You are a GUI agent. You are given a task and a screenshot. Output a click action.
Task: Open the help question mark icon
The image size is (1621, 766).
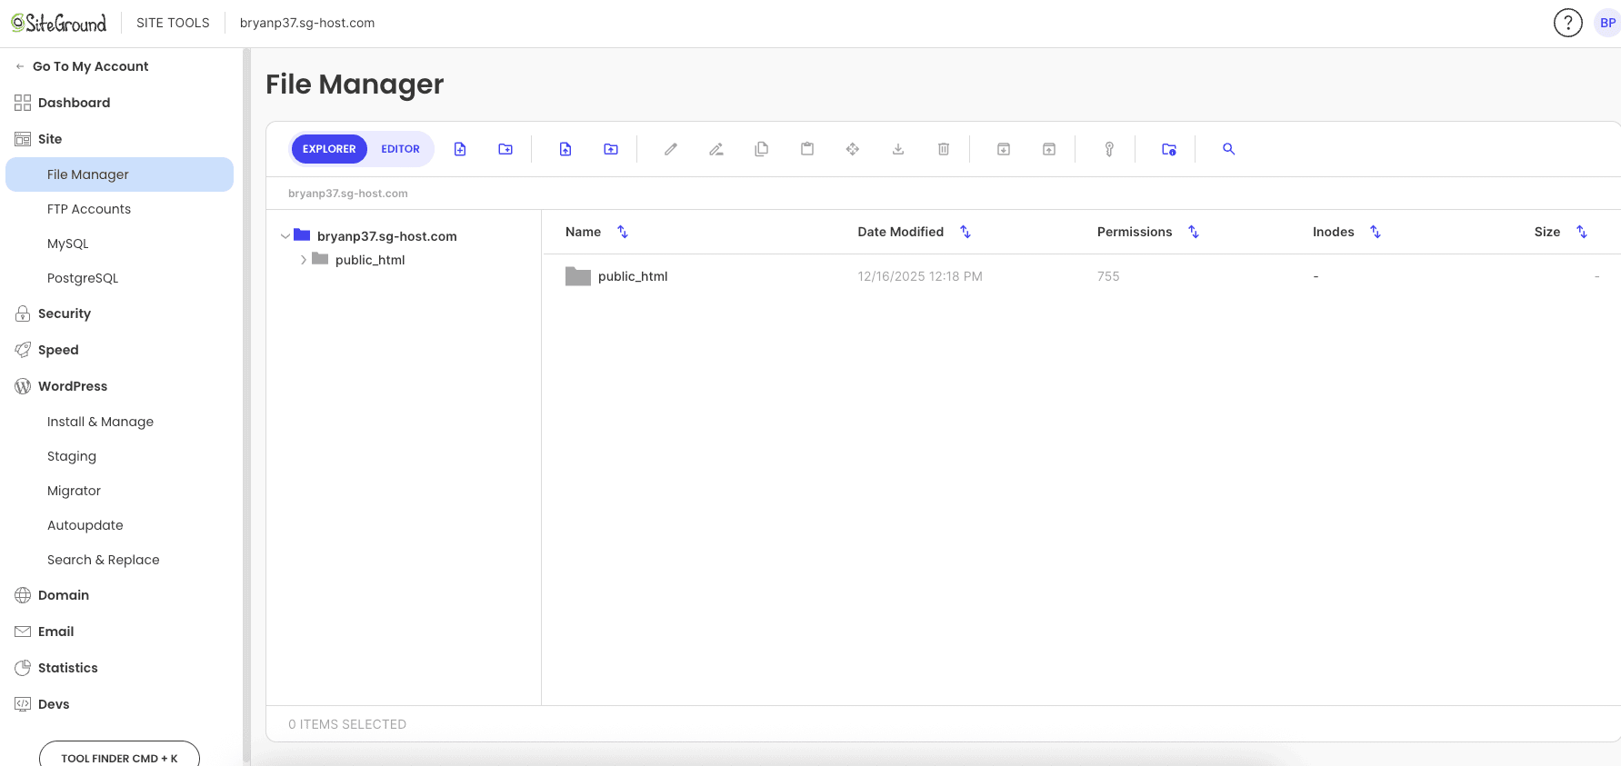1568,23
